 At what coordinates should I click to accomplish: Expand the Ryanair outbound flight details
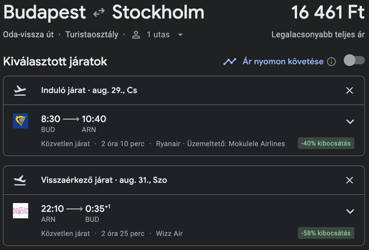[350, 121]
